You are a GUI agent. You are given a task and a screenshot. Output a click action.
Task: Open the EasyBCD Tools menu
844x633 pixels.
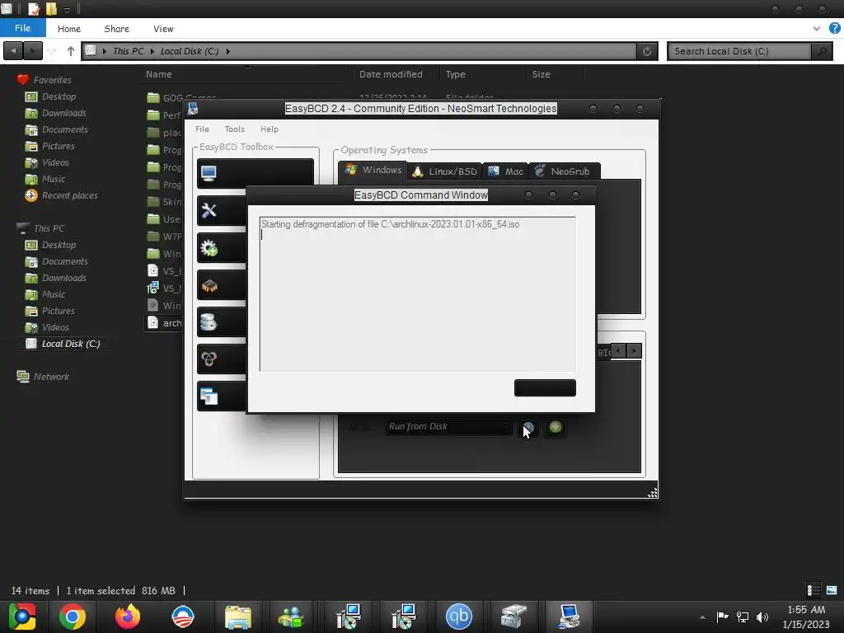(x=235, y=129)
